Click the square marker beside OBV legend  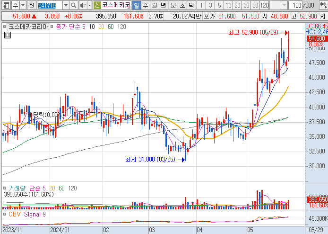point(4,214)
